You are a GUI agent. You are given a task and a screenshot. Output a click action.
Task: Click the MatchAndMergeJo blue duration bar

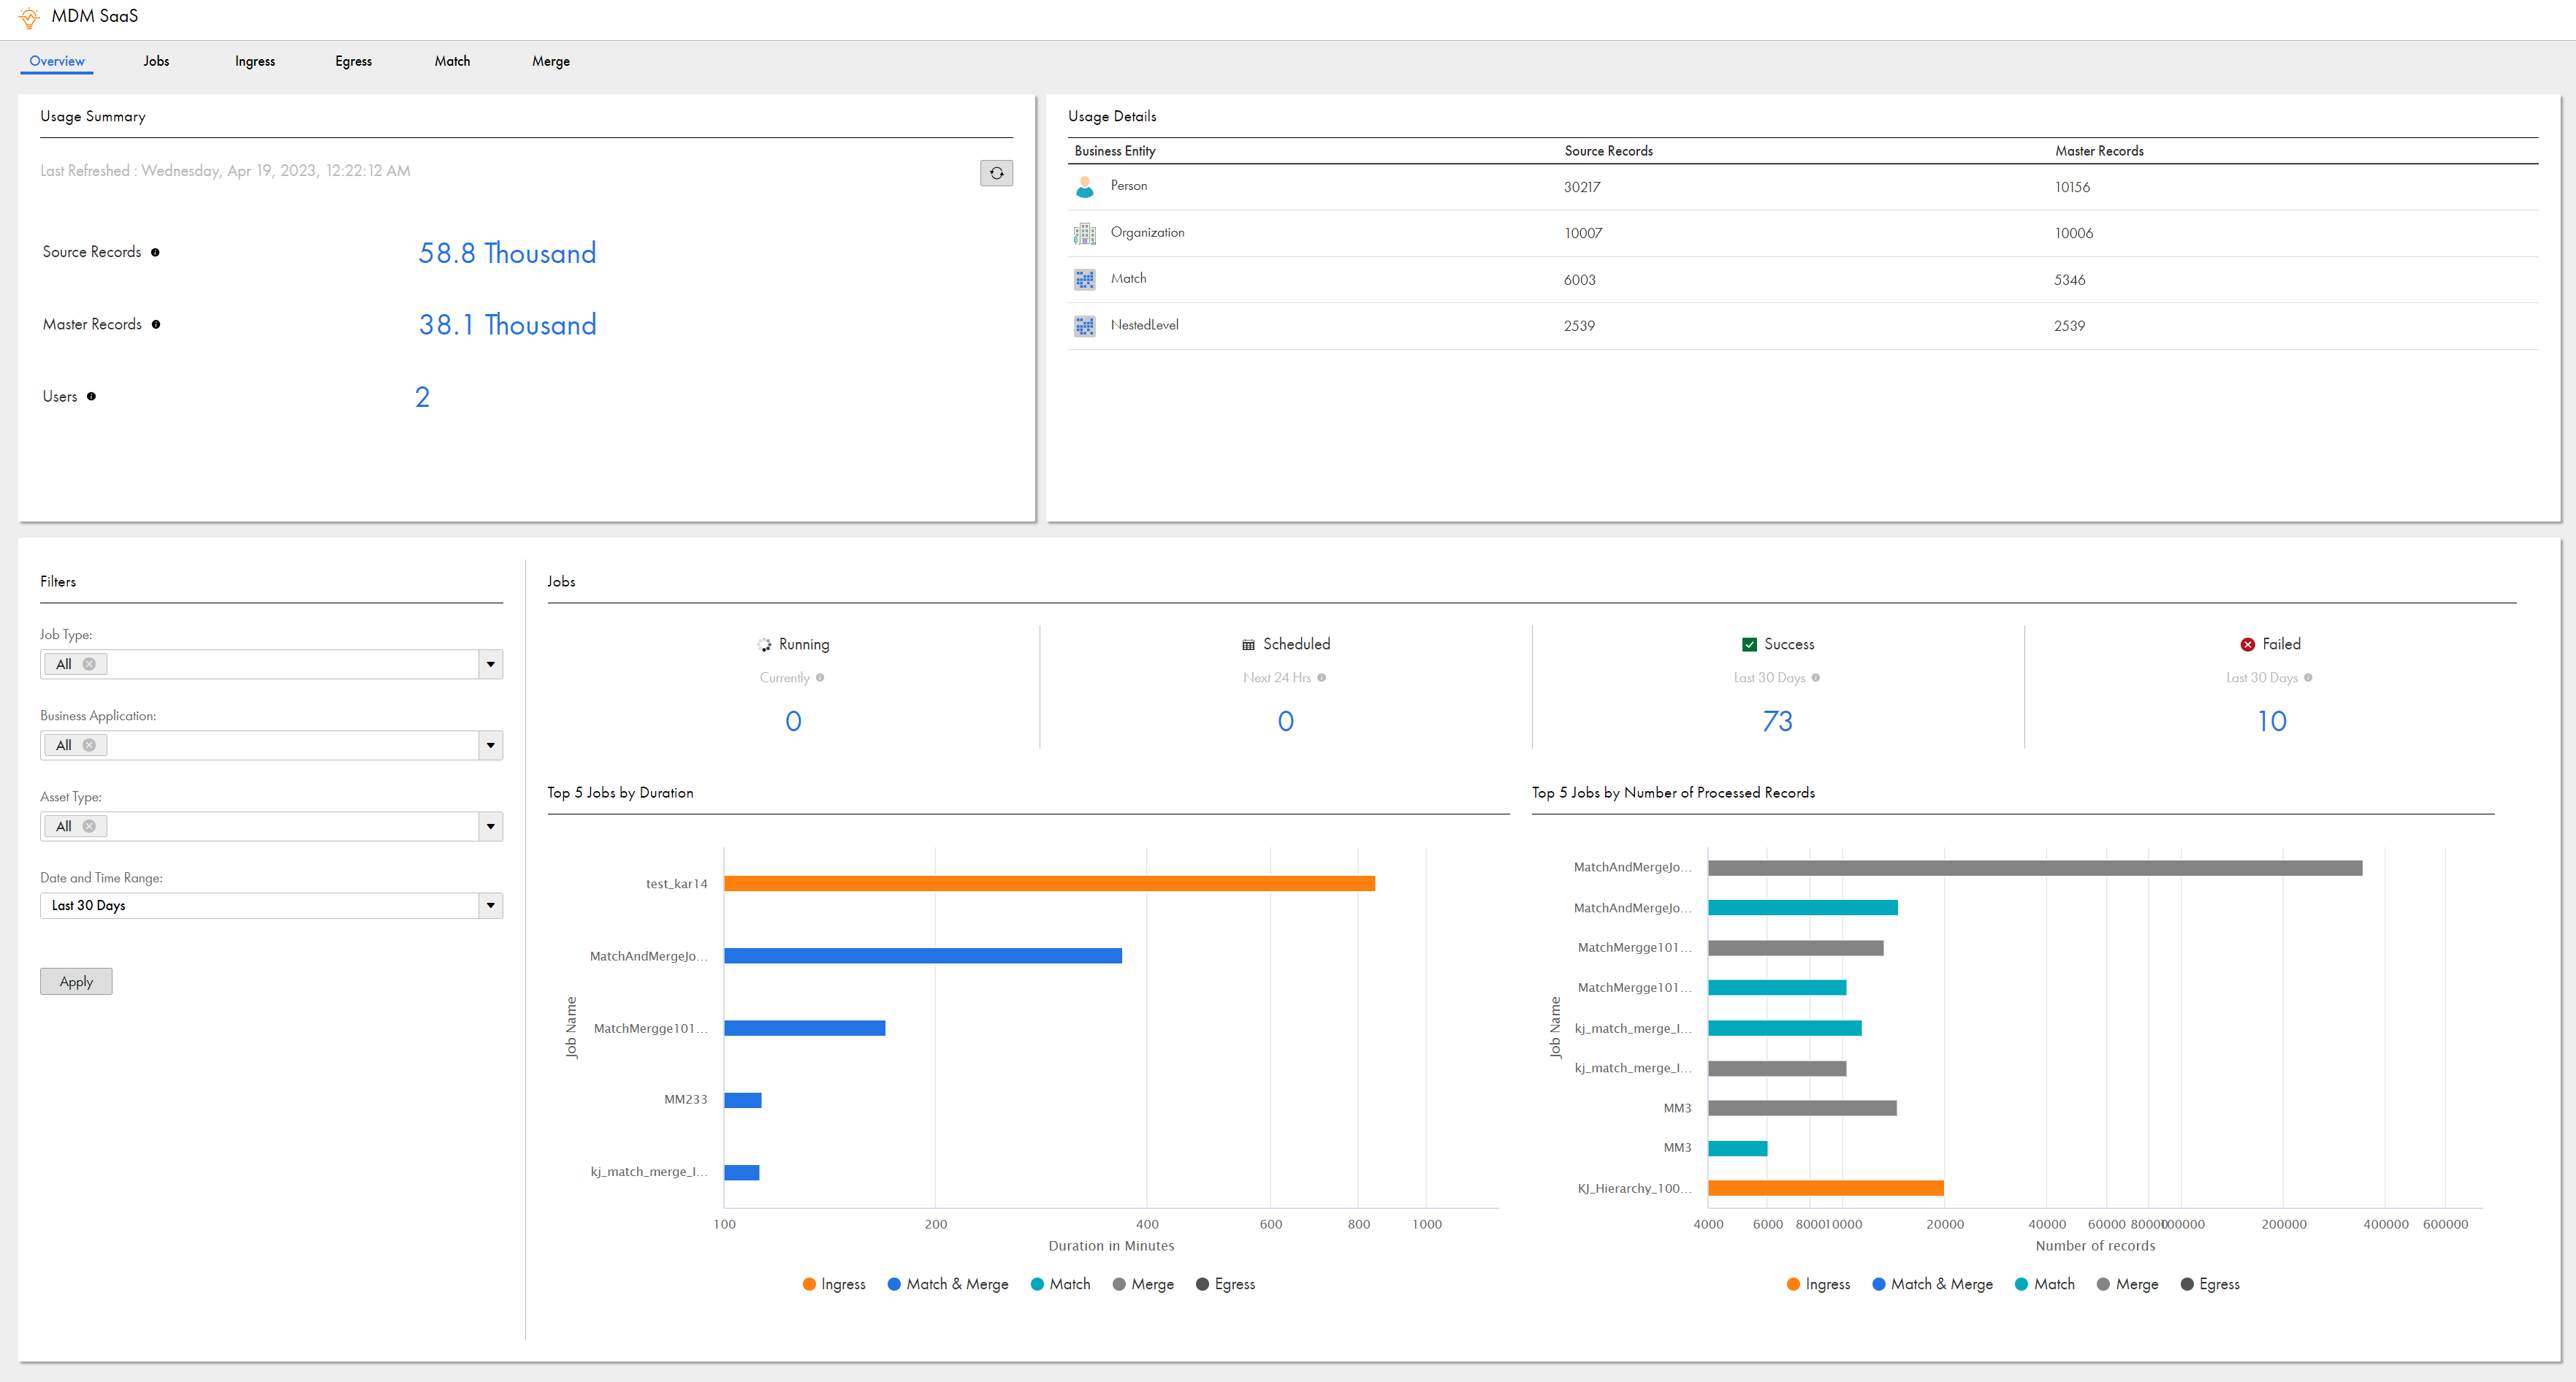click(x=923, y=956)
